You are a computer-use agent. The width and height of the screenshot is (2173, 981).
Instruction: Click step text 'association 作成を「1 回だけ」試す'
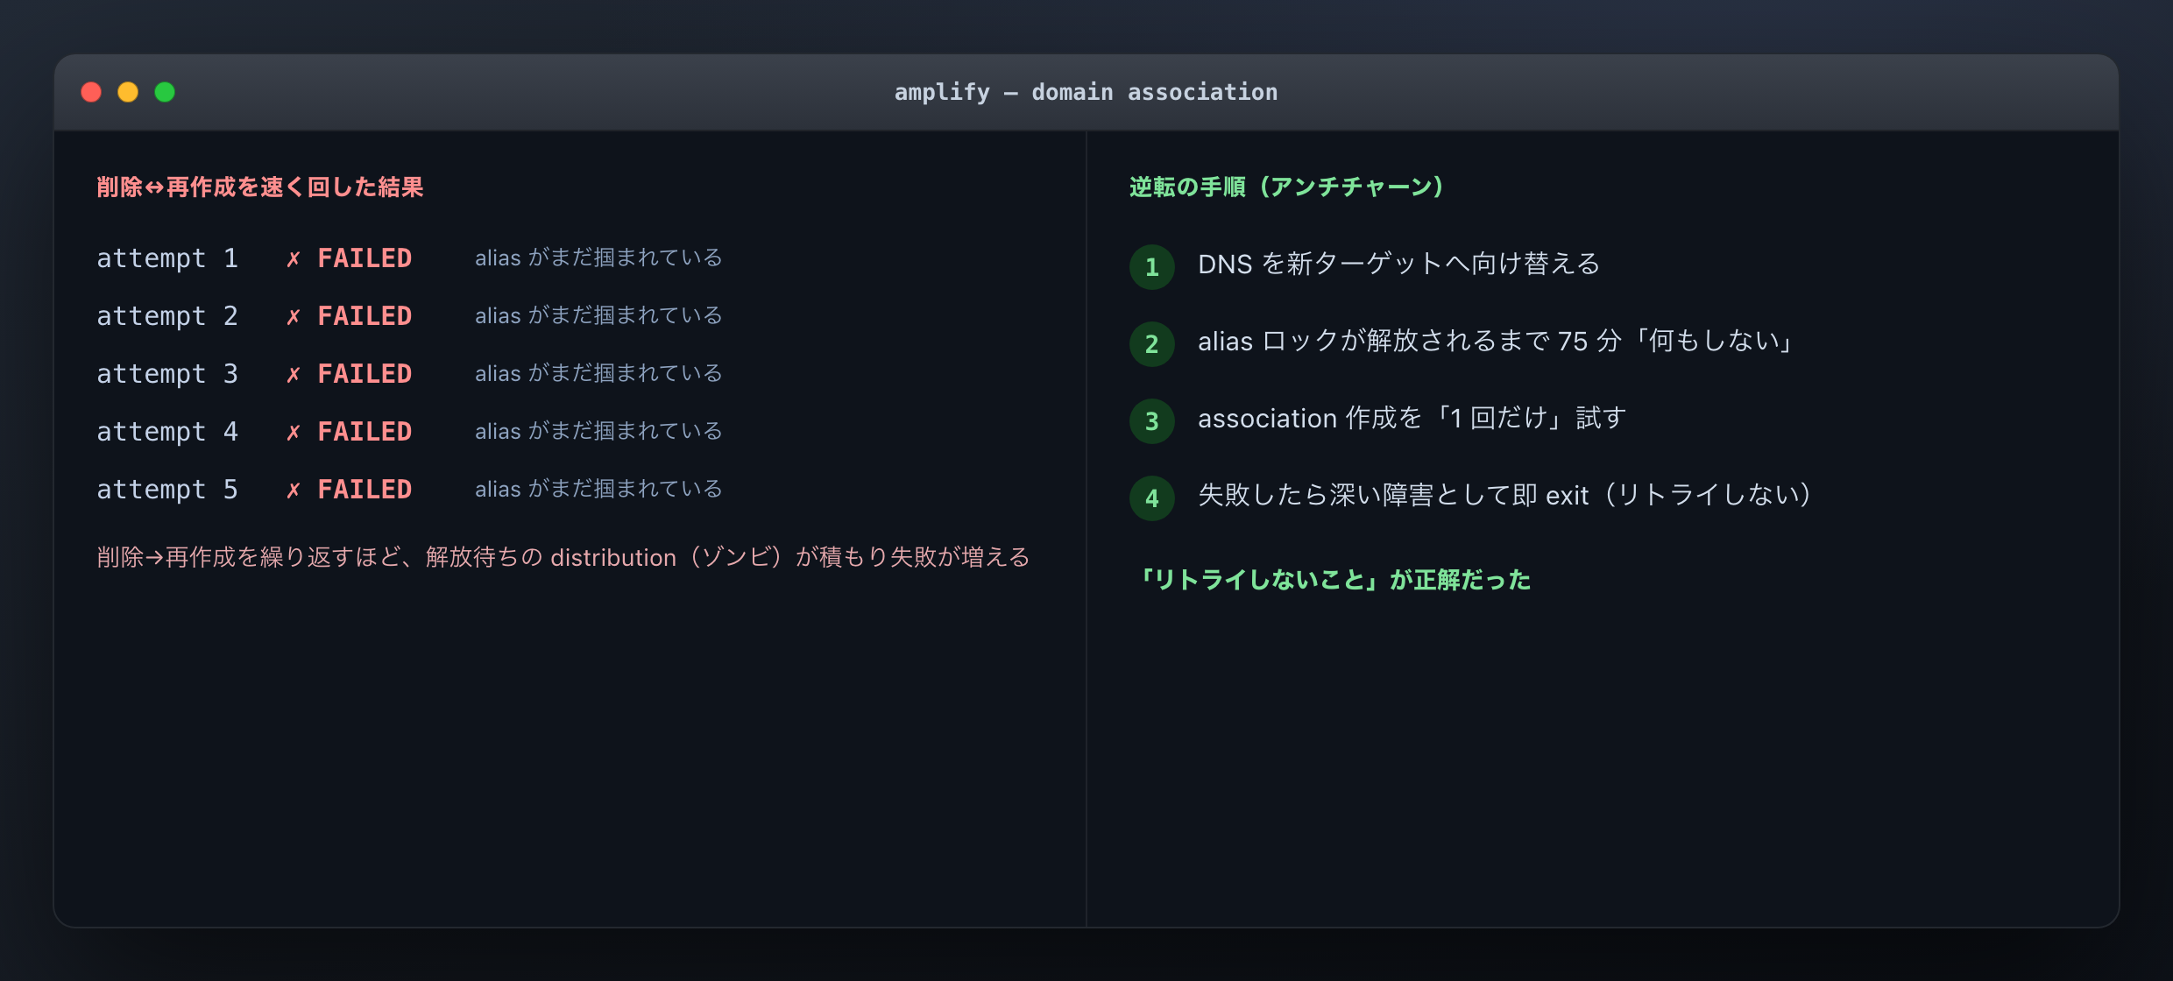[x=1412, y=418]
